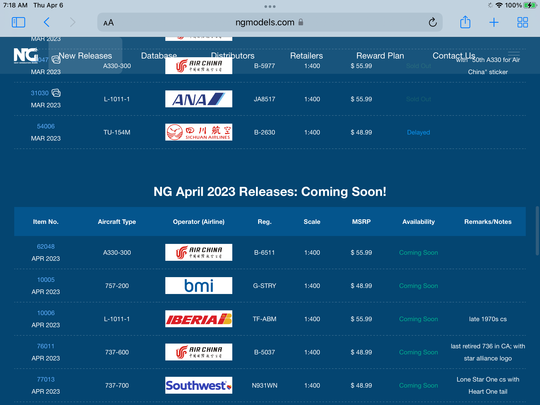Open the NG site hamburger menu
The height and width of the screenshot is (405, 540).
pyautogui.click(x=514, y=55)
